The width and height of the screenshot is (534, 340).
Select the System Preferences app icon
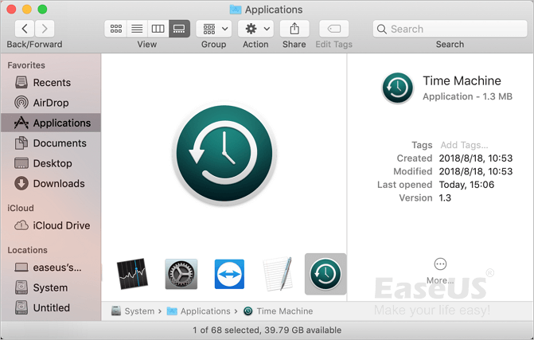pos(181,274)
